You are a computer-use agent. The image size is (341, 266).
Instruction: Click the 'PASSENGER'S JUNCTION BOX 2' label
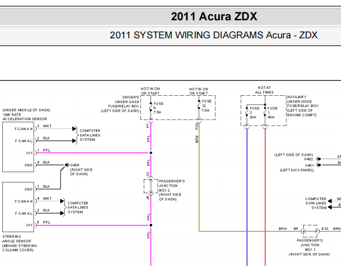pos(172,186)
